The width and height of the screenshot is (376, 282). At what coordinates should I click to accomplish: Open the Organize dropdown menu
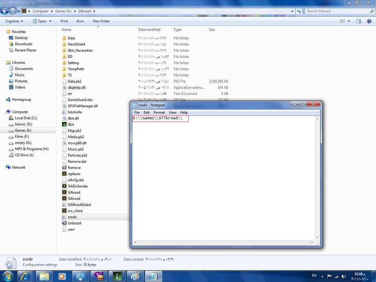(x=14, y=21)
